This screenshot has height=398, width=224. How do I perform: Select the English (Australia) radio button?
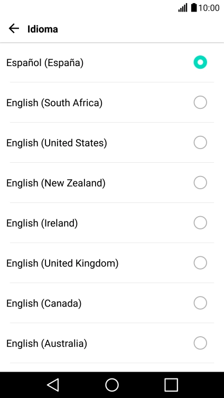tap(200, 343)
